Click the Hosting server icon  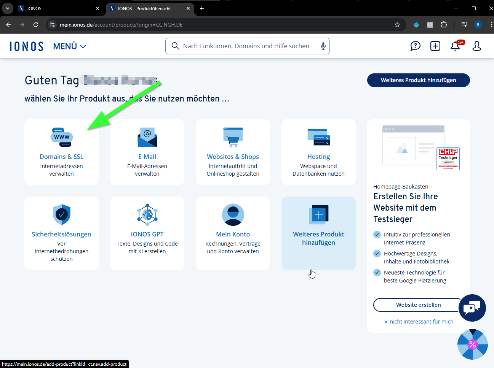pyautogui.click(x=319, y=137)
